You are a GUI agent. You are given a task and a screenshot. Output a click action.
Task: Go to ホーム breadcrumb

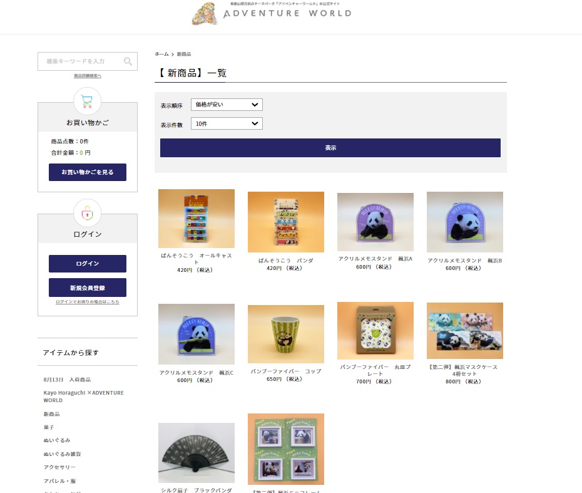161,54
